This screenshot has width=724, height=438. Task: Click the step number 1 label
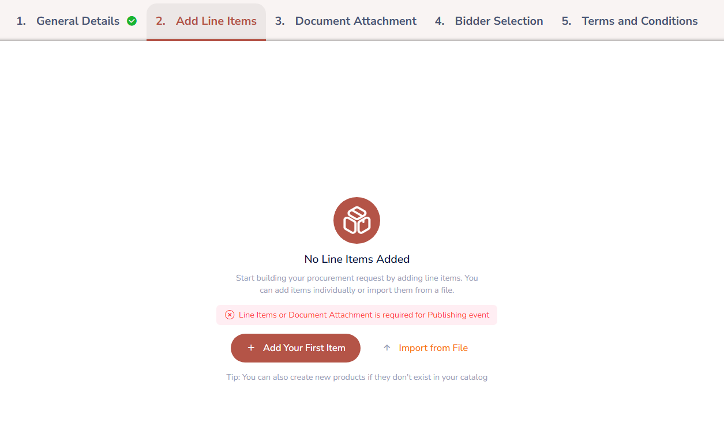tap(21, 21)
